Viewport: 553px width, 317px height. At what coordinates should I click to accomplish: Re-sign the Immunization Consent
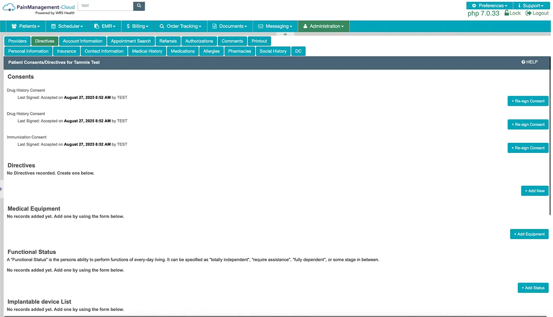pyautogui.click(x=528, y=147)
